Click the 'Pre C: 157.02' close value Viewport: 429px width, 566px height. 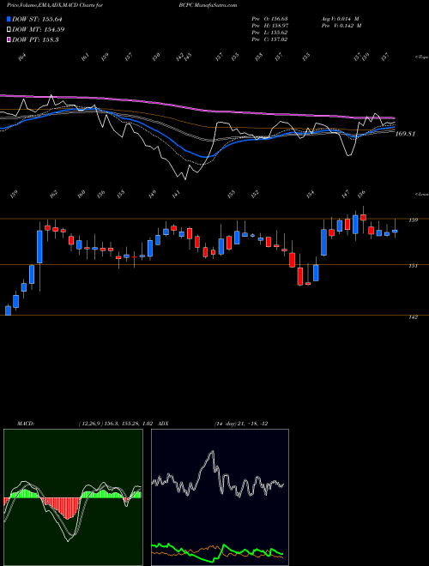[x=269, y=39]
